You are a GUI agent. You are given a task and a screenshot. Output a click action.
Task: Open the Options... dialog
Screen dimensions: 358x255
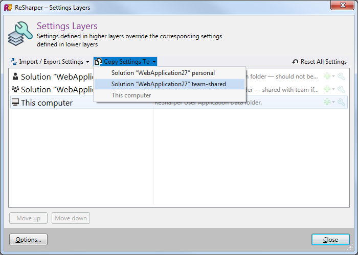pyautogui.click(x=28, y=240)
